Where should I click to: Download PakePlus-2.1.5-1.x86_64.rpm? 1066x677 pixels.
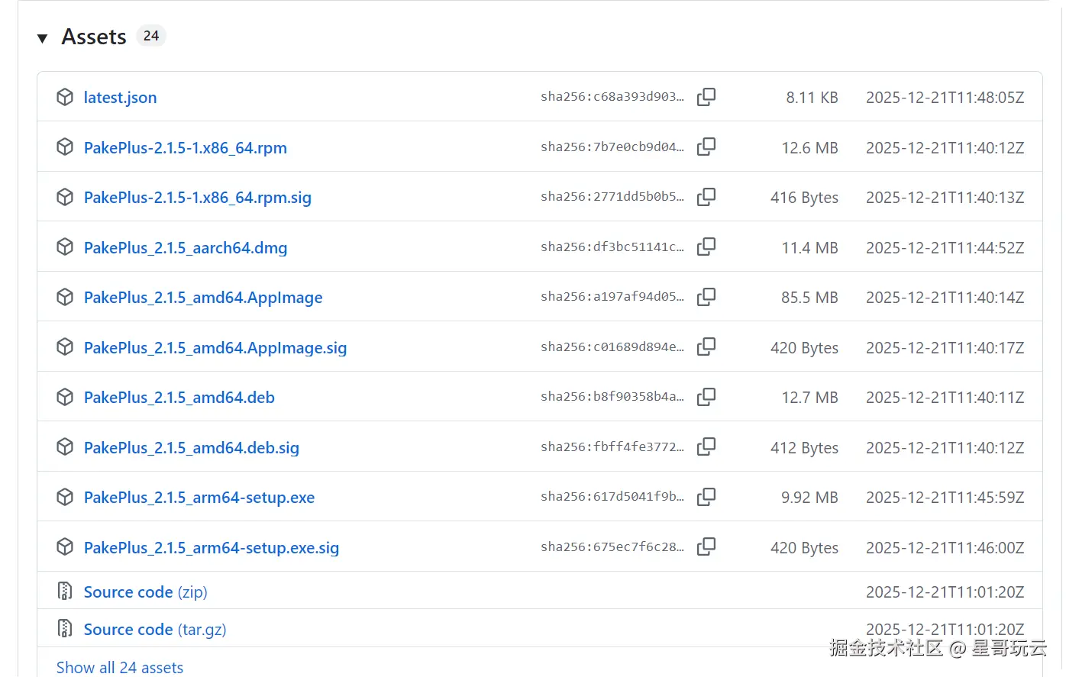click(x=186, y=148)
